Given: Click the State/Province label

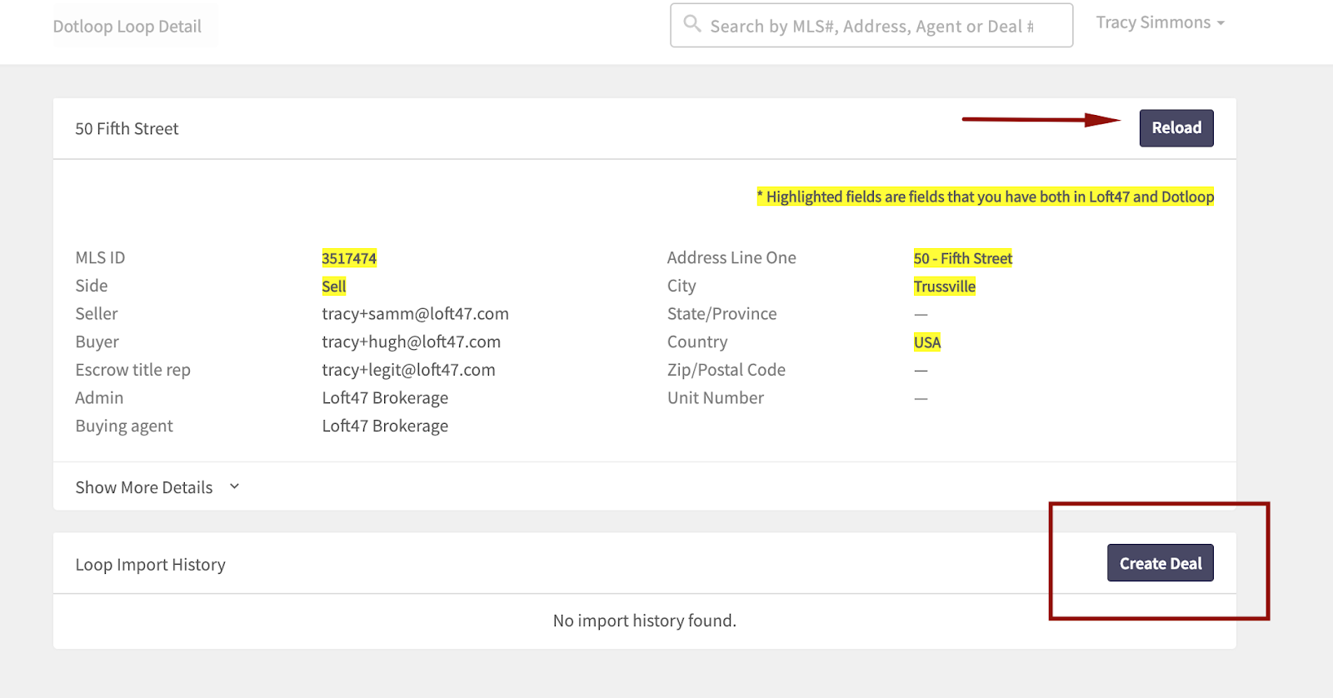Looking at the screenshot, I should coord(722,314).
